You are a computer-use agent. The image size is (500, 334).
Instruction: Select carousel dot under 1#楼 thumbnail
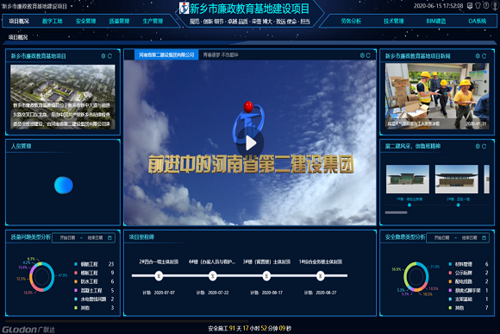coord(409,205)
